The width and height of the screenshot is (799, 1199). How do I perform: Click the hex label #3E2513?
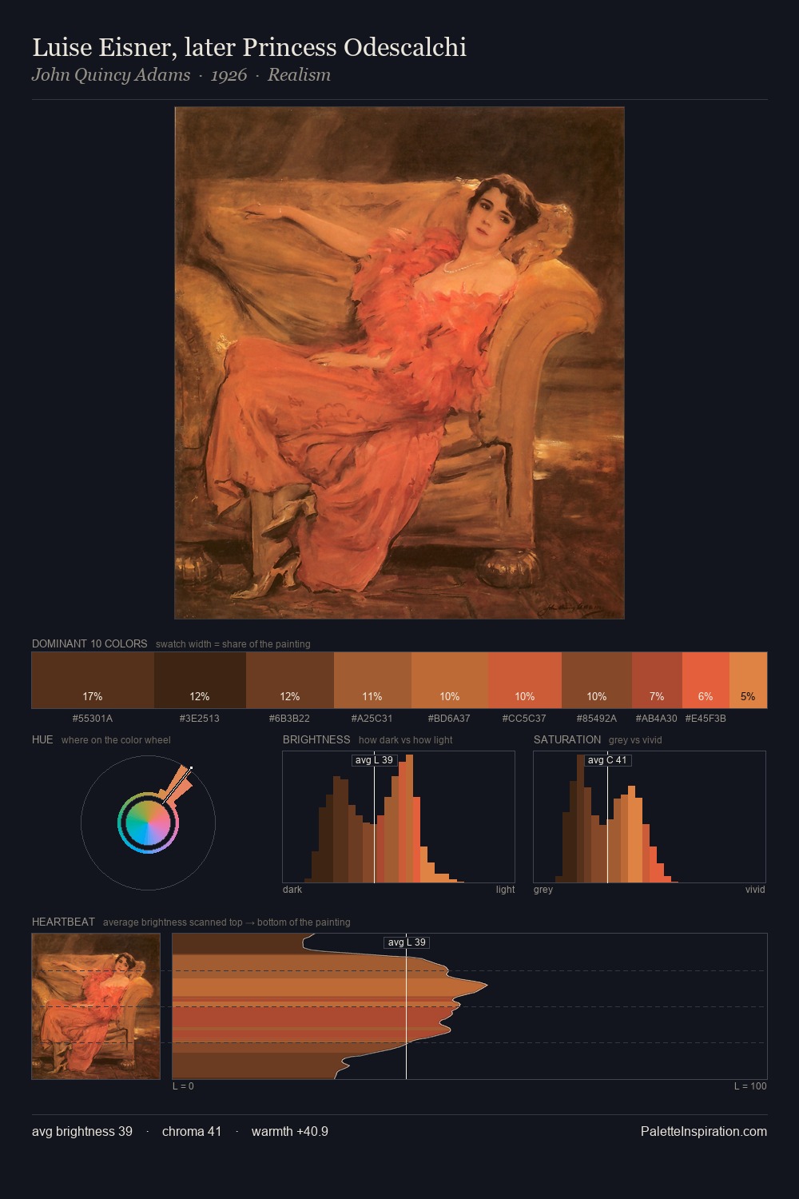tap(200, 719)
